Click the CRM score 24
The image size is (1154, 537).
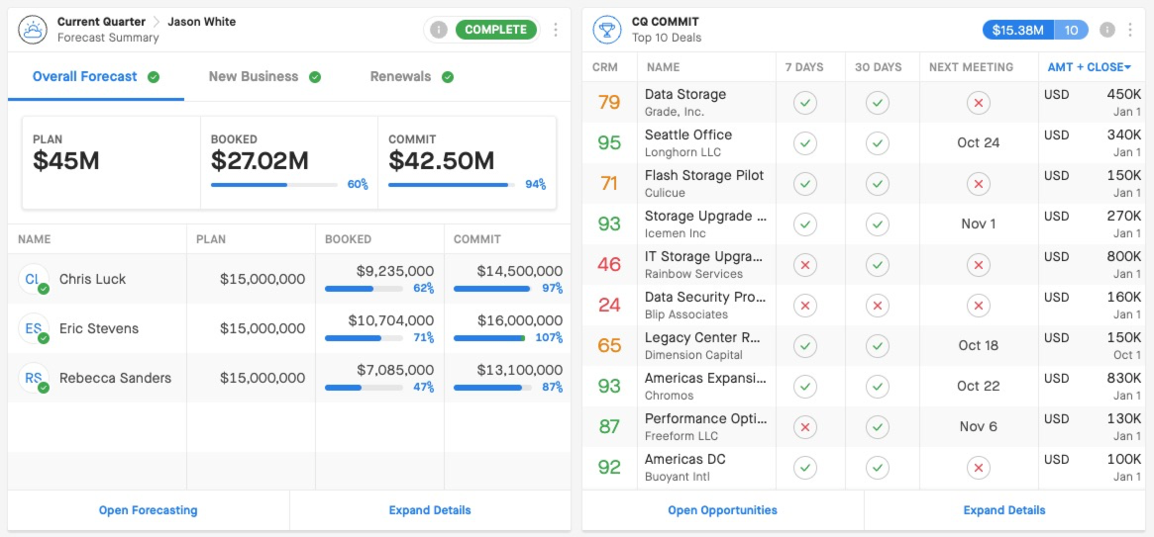[609, 305]
